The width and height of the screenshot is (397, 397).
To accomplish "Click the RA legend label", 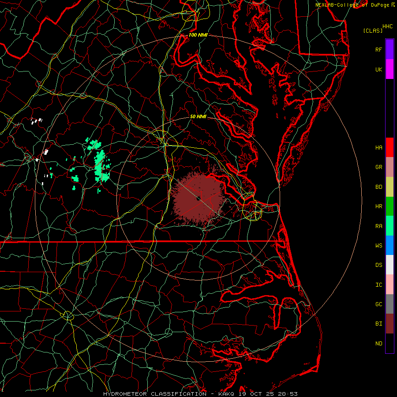I will click(x=378, y=226).
